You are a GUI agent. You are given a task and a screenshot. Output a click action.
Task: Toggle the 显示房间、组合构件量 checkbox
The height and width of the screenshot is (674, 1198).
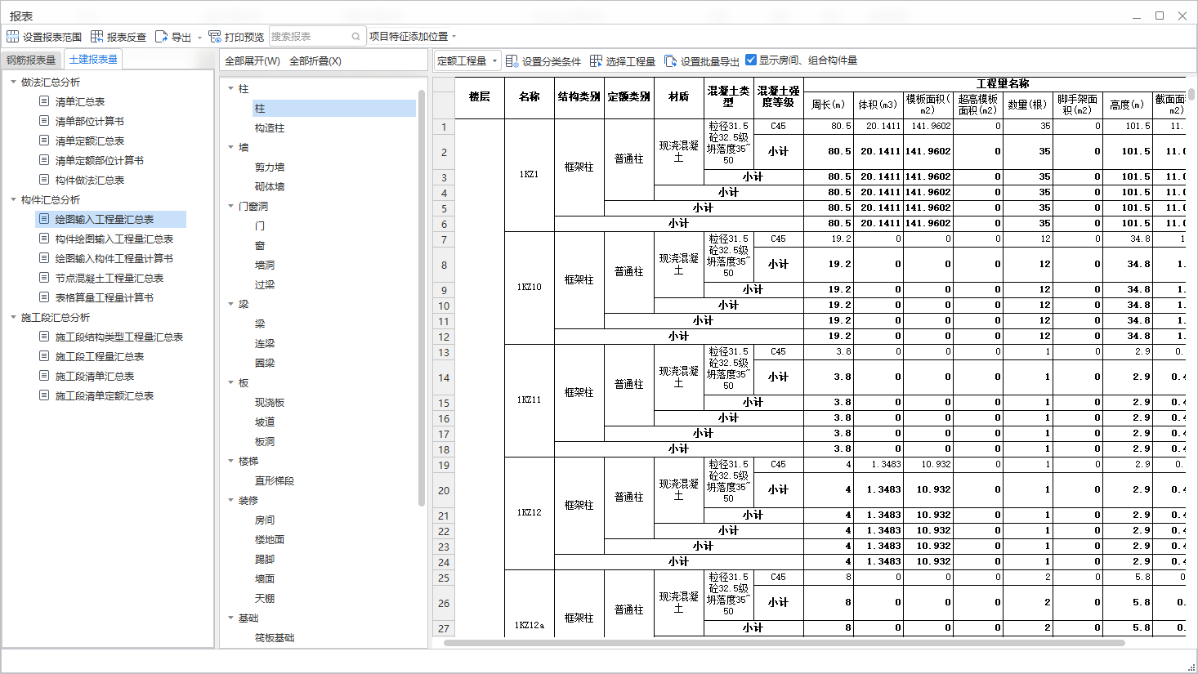pos(751,60)
